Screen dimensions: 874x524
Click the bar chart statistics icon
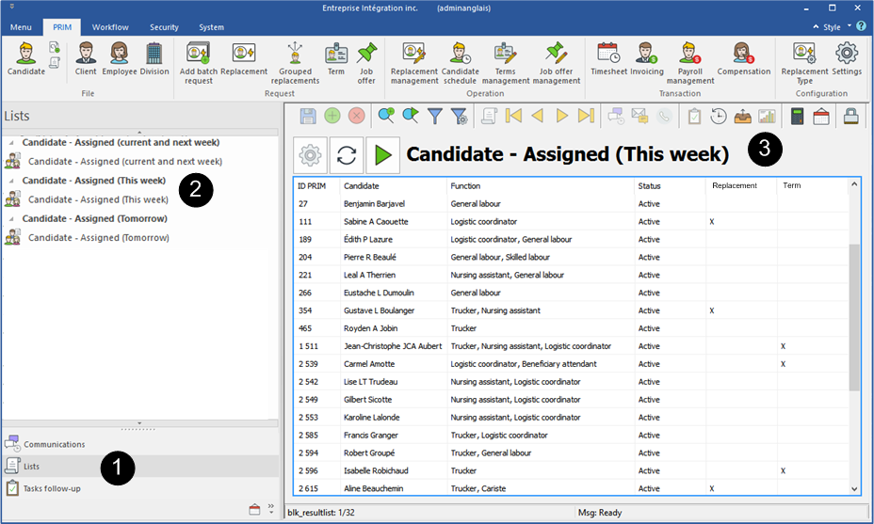pos(767,116)
